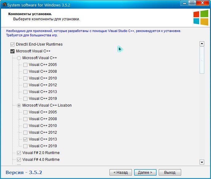
Task: Click the component list scrollbar thumb
Action: pyautogui.click(x=202, y=60)
